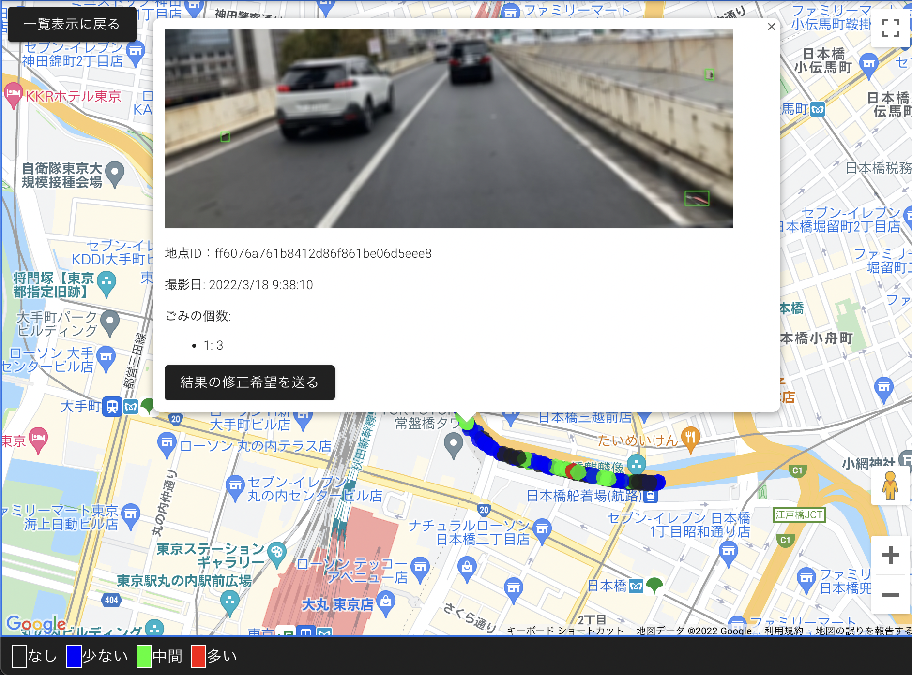This screenshot has height=675, width=912.
Task: Toggle the 中間 legend filter
Action: click(x=143, y=657)
